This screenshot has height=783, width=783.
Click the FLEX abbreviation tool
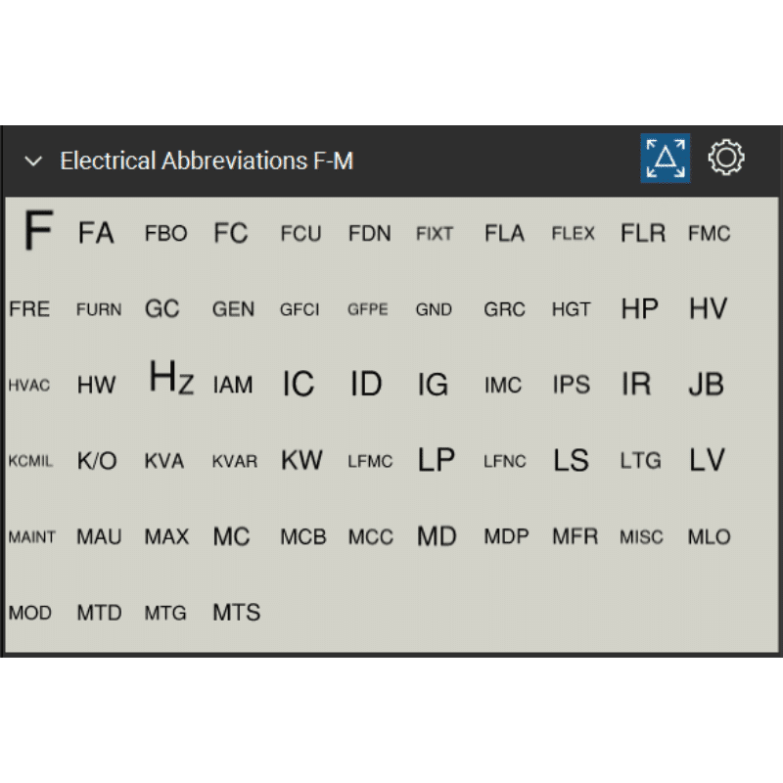tap(573, 234)
